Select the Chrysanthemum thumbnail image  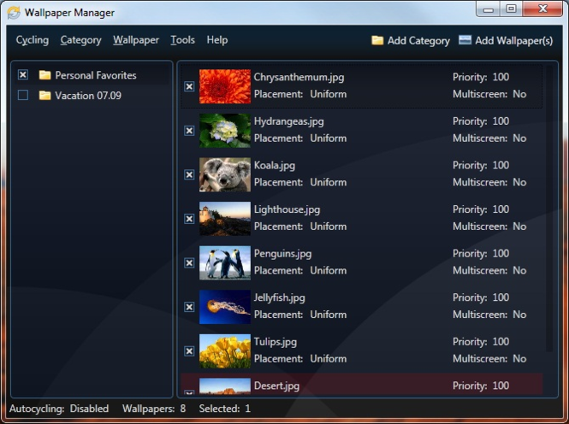point(225,86)
